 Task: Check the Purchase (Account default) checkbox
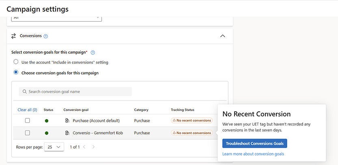pyautogui.click(x=27, y=121)
